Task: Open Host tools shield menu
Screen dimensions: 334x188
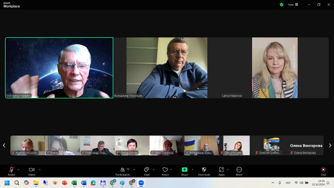Action: pos(204,171)
